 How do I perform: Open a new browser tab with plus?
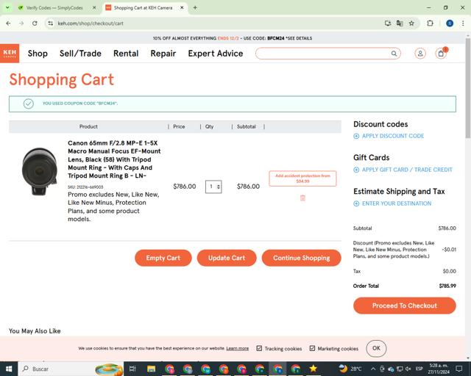[195, 8]
